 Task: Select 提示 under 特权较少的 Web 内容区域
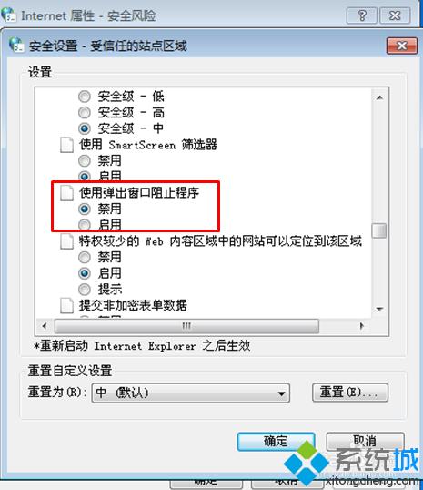click(85, 290)
